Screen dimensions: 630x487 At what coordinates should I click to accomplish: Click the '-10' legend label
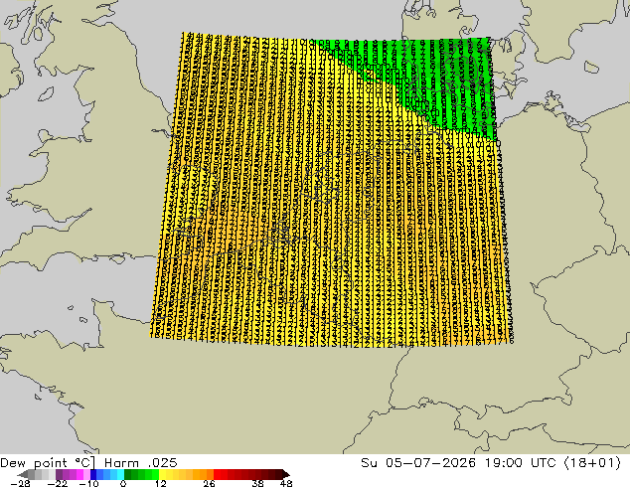click(x=88, y=483)
